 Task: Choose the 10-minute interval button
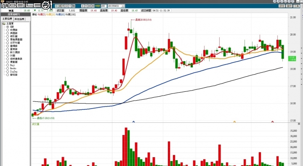tap(89, 6)
